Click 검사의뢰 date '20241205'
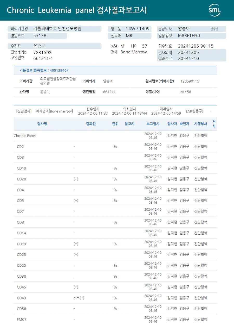The image size is (234, 331). click(188, 52)
